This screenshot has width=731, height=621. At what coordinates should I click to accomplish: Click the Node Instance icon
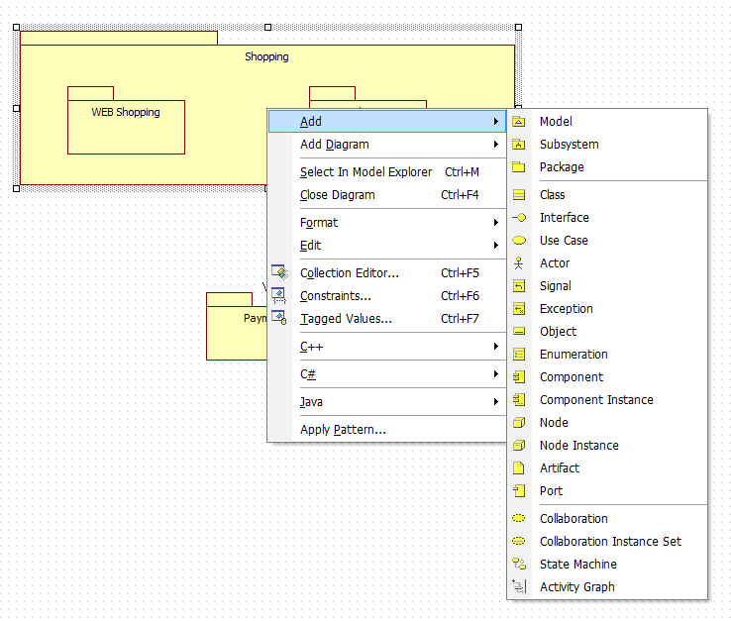pyautogui.click(x=519, y=446)
